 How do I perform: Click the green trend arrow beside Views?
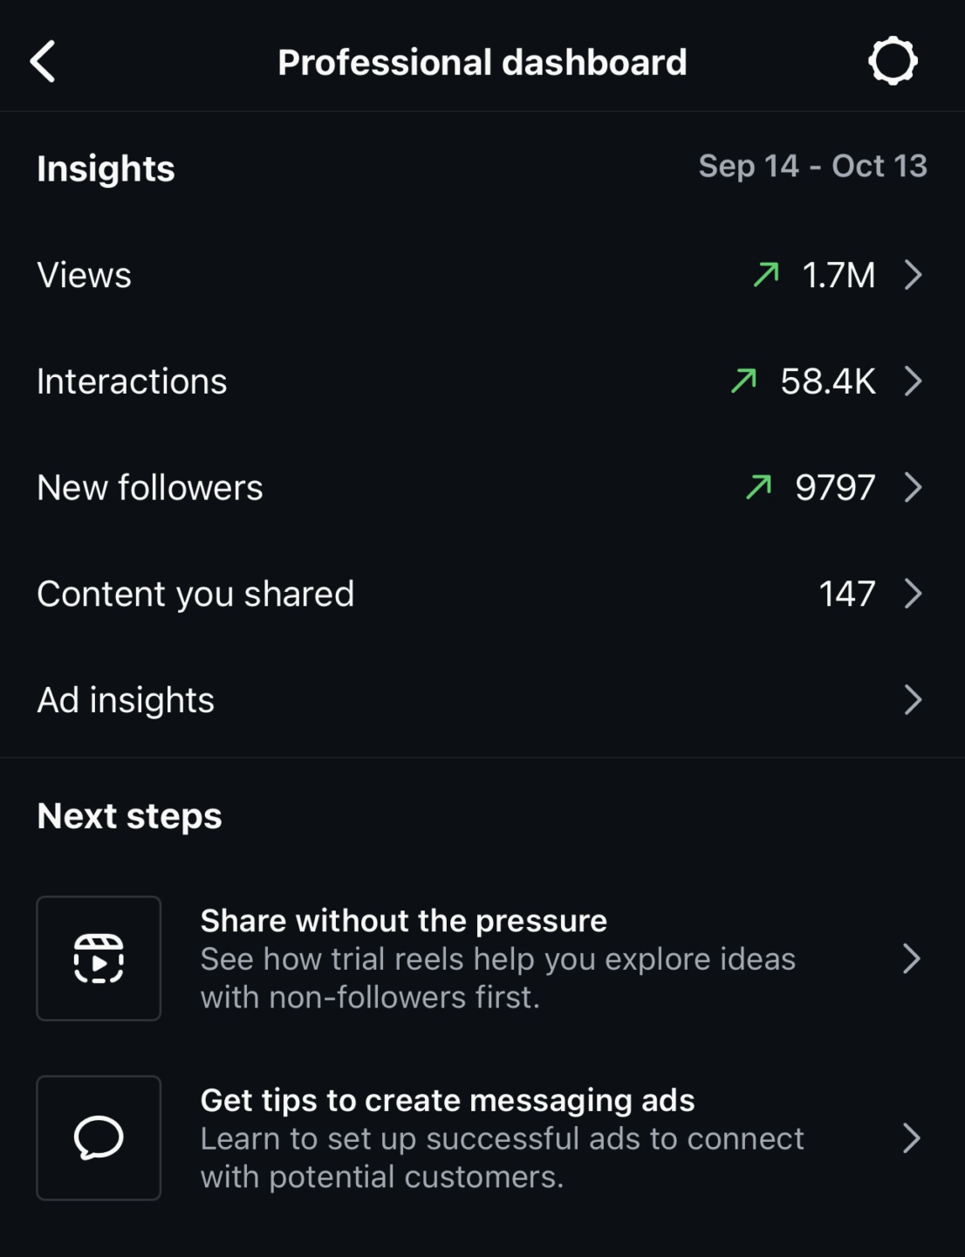pos(766,275)
